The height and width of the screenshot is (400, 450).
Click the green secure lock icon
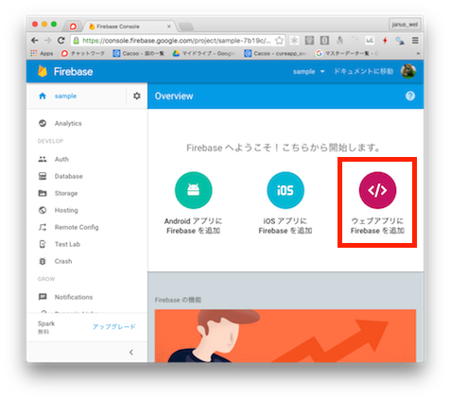[x=76, y=41]
